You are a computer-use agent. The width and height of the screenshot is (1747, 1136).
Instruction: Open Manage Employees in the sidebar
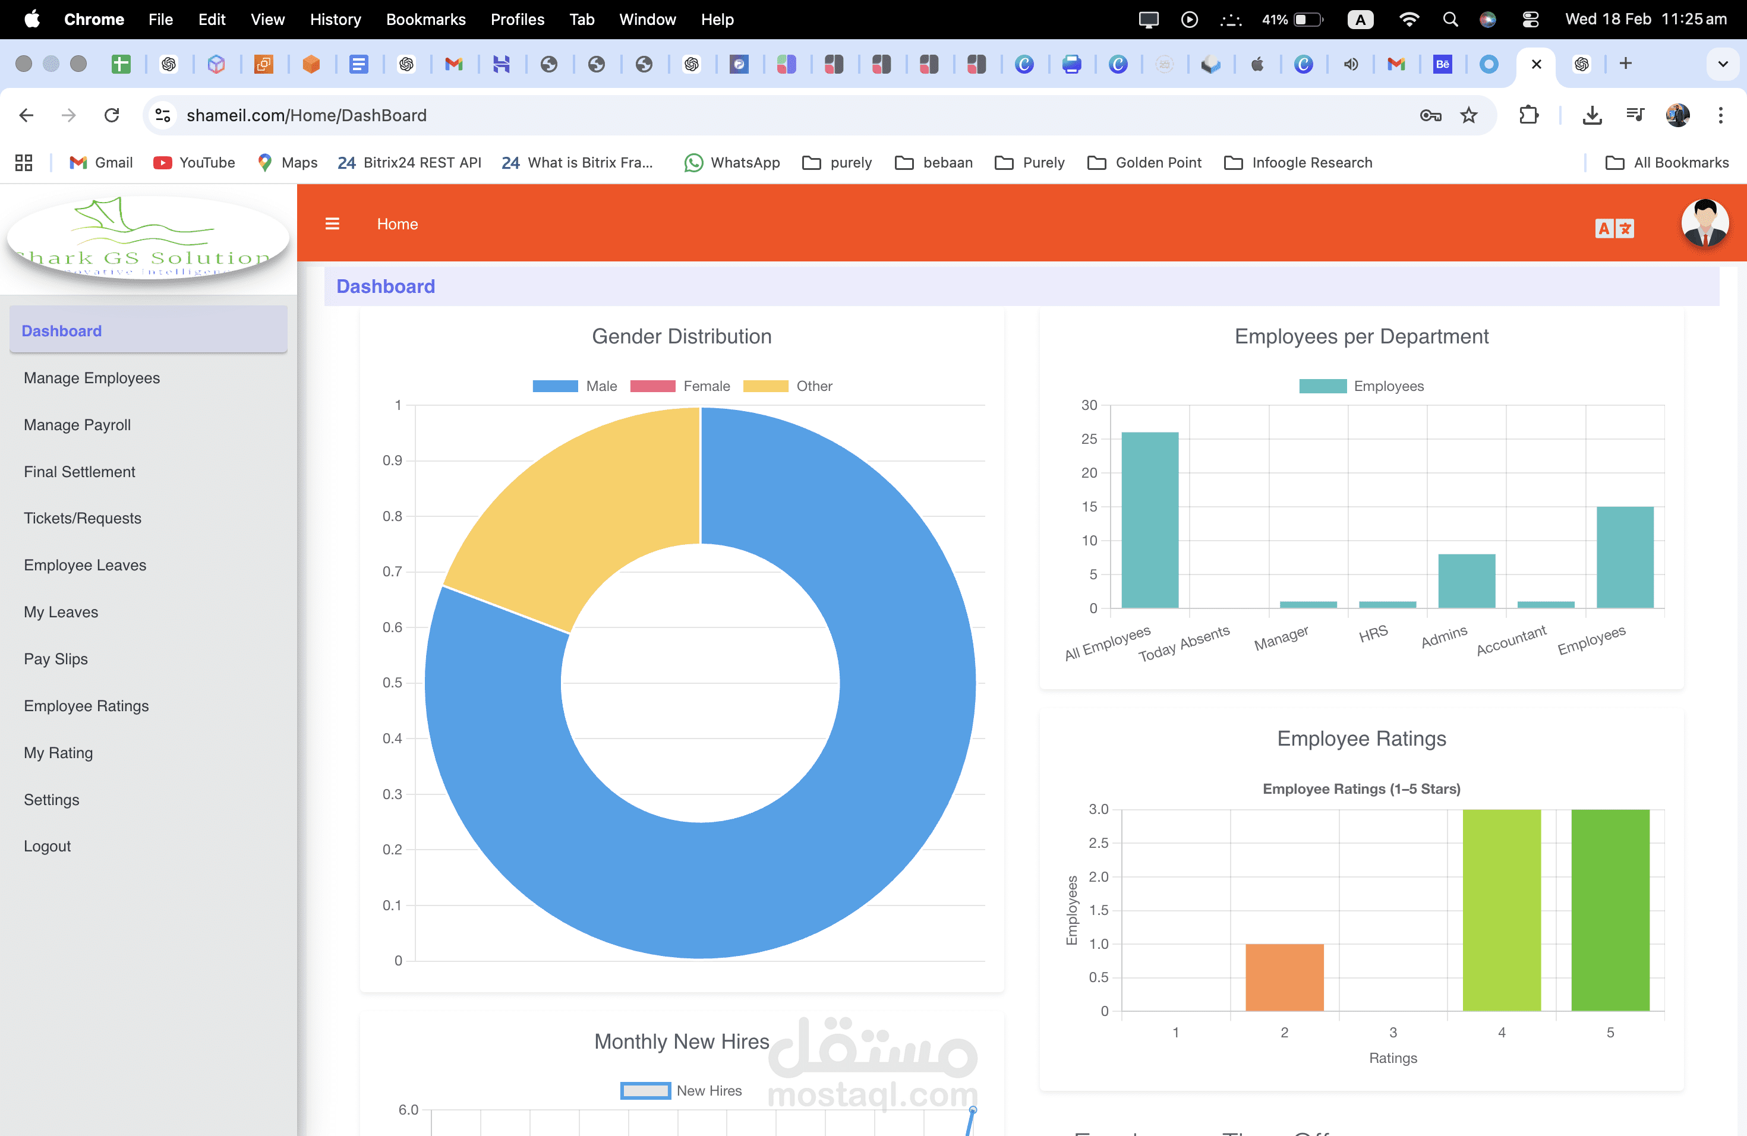coord(92,378)
